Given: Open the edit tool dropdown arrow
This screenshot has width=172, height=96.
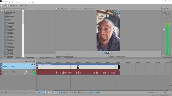Looking at the screenshot, I should pos(61,93).
